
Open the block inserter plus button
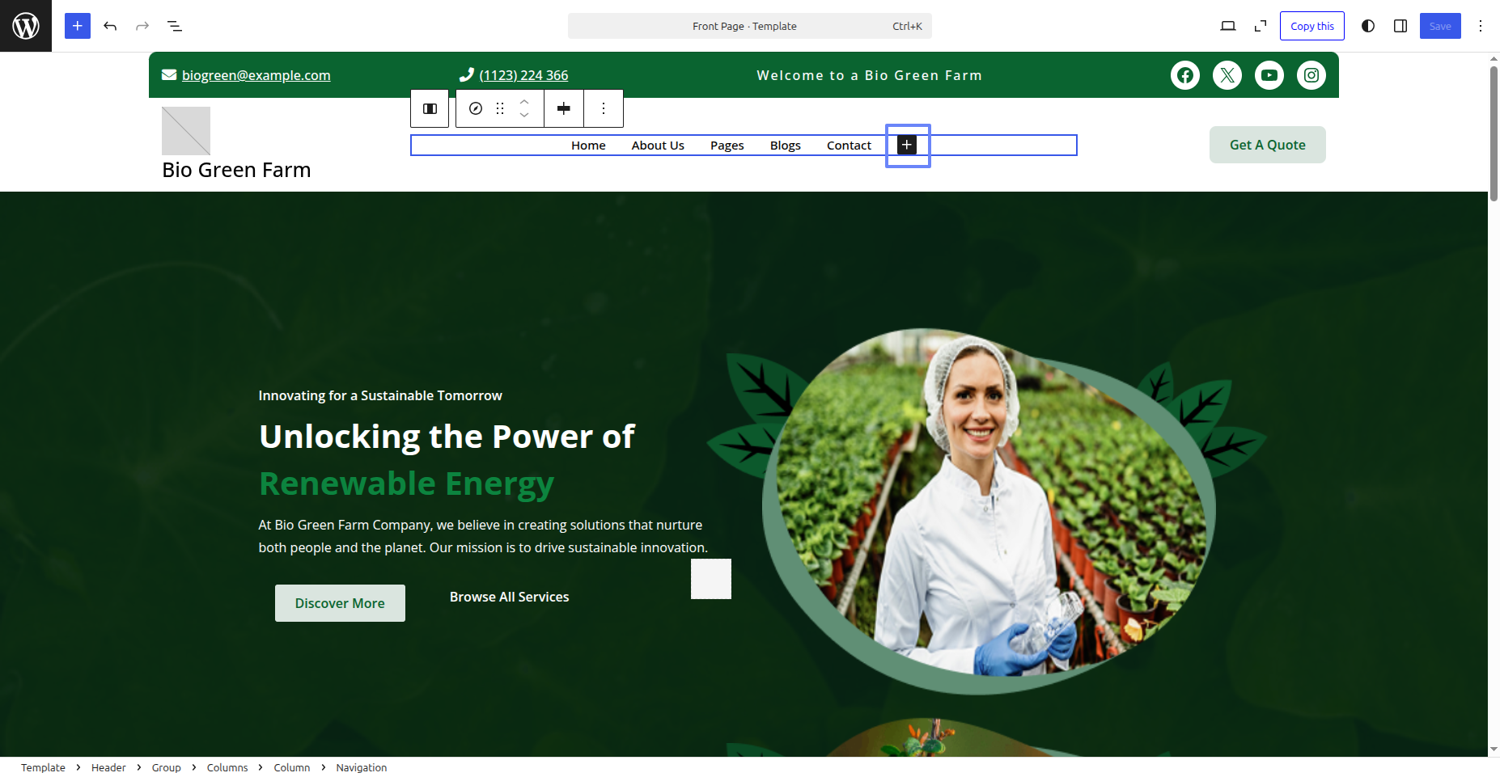tap(78, 26)
